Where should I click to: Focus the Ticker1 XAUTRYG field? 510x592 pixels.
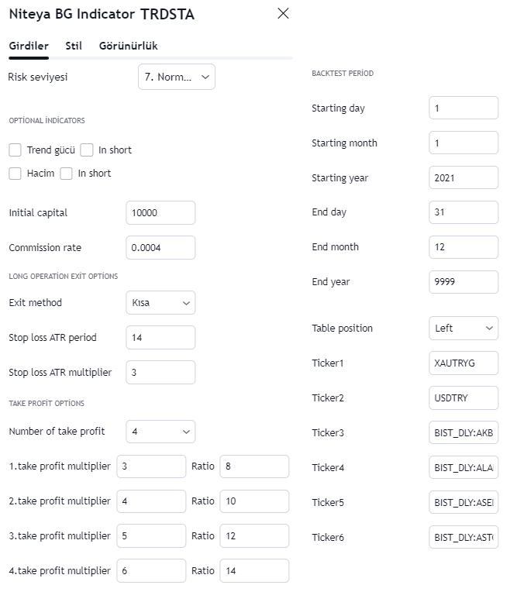463,363
